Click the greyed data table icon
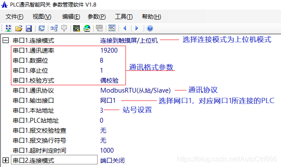 click(99, 28)
